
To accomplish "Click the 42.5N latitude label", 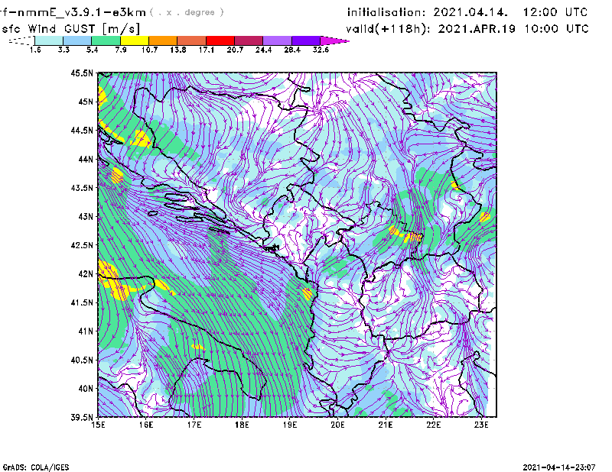I will (x=82, y=245).
